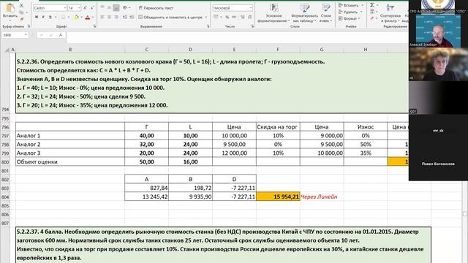This screenshot has height=263, width=468.
Task: Decrease decimal places icon
Action: tap(249, 18)
